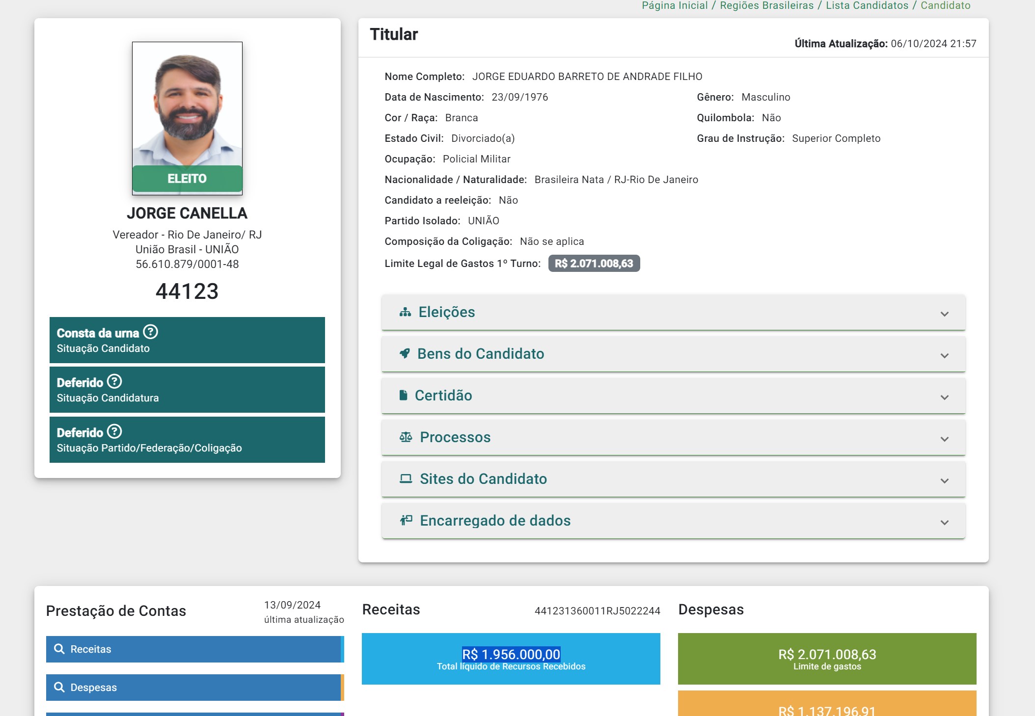Navigate to Lista Candidatos breadcrumb
The image size is (1035, 716).
point(867,5)
